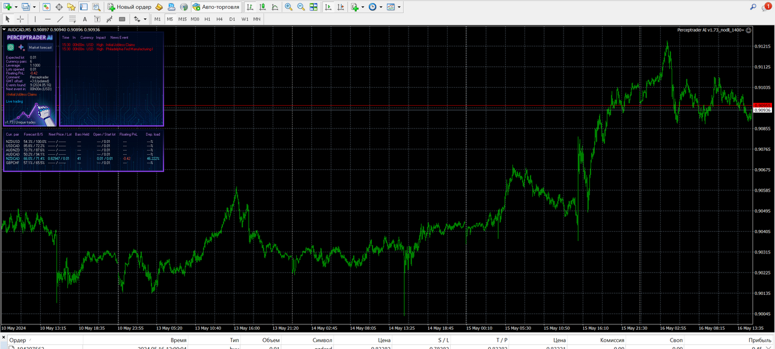The image size is (775, 349).
Task: Select the trendline drawing tool
Action: pyautogui.click(x=60, y=19)
